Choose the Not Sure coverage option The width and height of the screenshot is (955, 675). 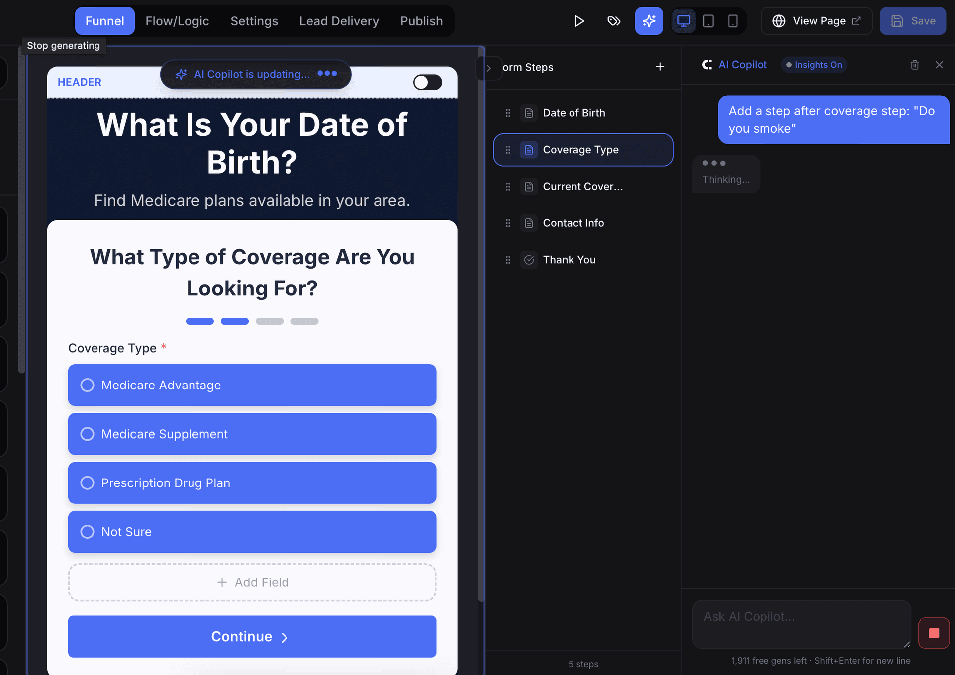88,531
